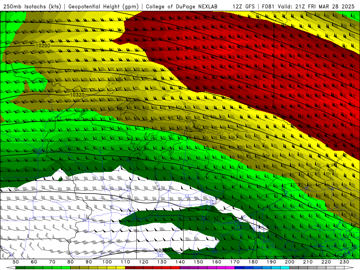Viewport: 360px width, 270px height.
Task: Click the 190 value on the color scale
Action: (x=271, y=262)
